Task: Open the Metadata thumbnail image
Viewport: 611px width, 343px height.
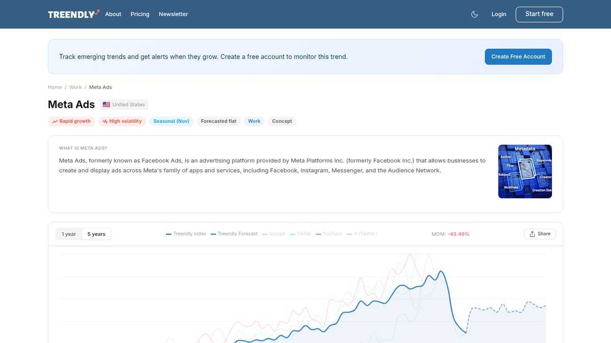Action: (525, 171)
